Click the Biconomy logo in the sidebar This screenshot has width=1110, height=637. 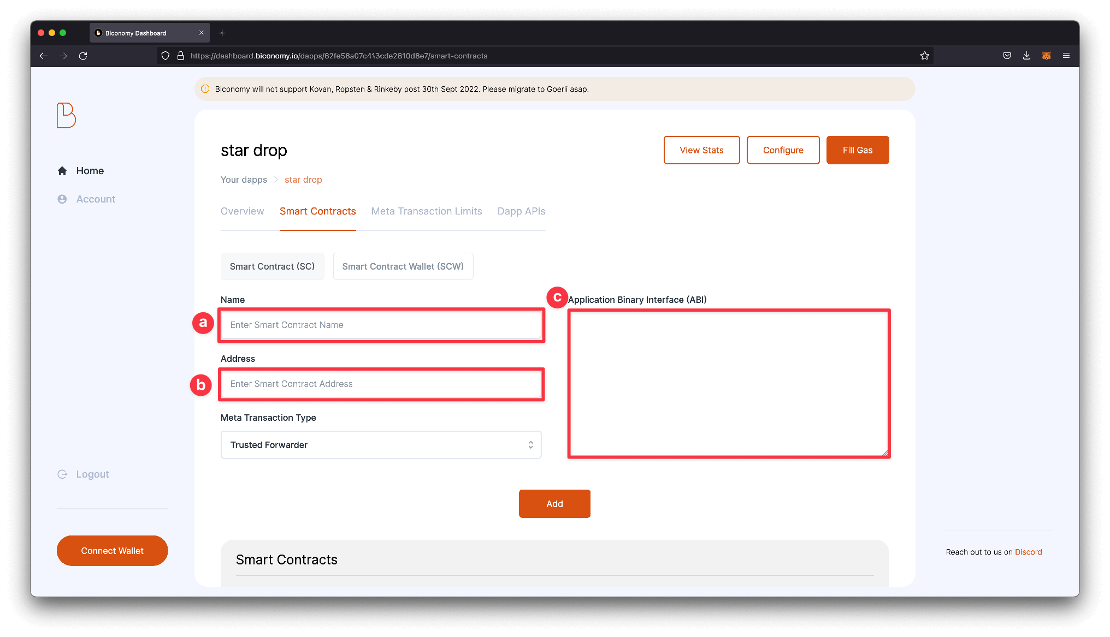pyautogui.click(x=65, y=116)
